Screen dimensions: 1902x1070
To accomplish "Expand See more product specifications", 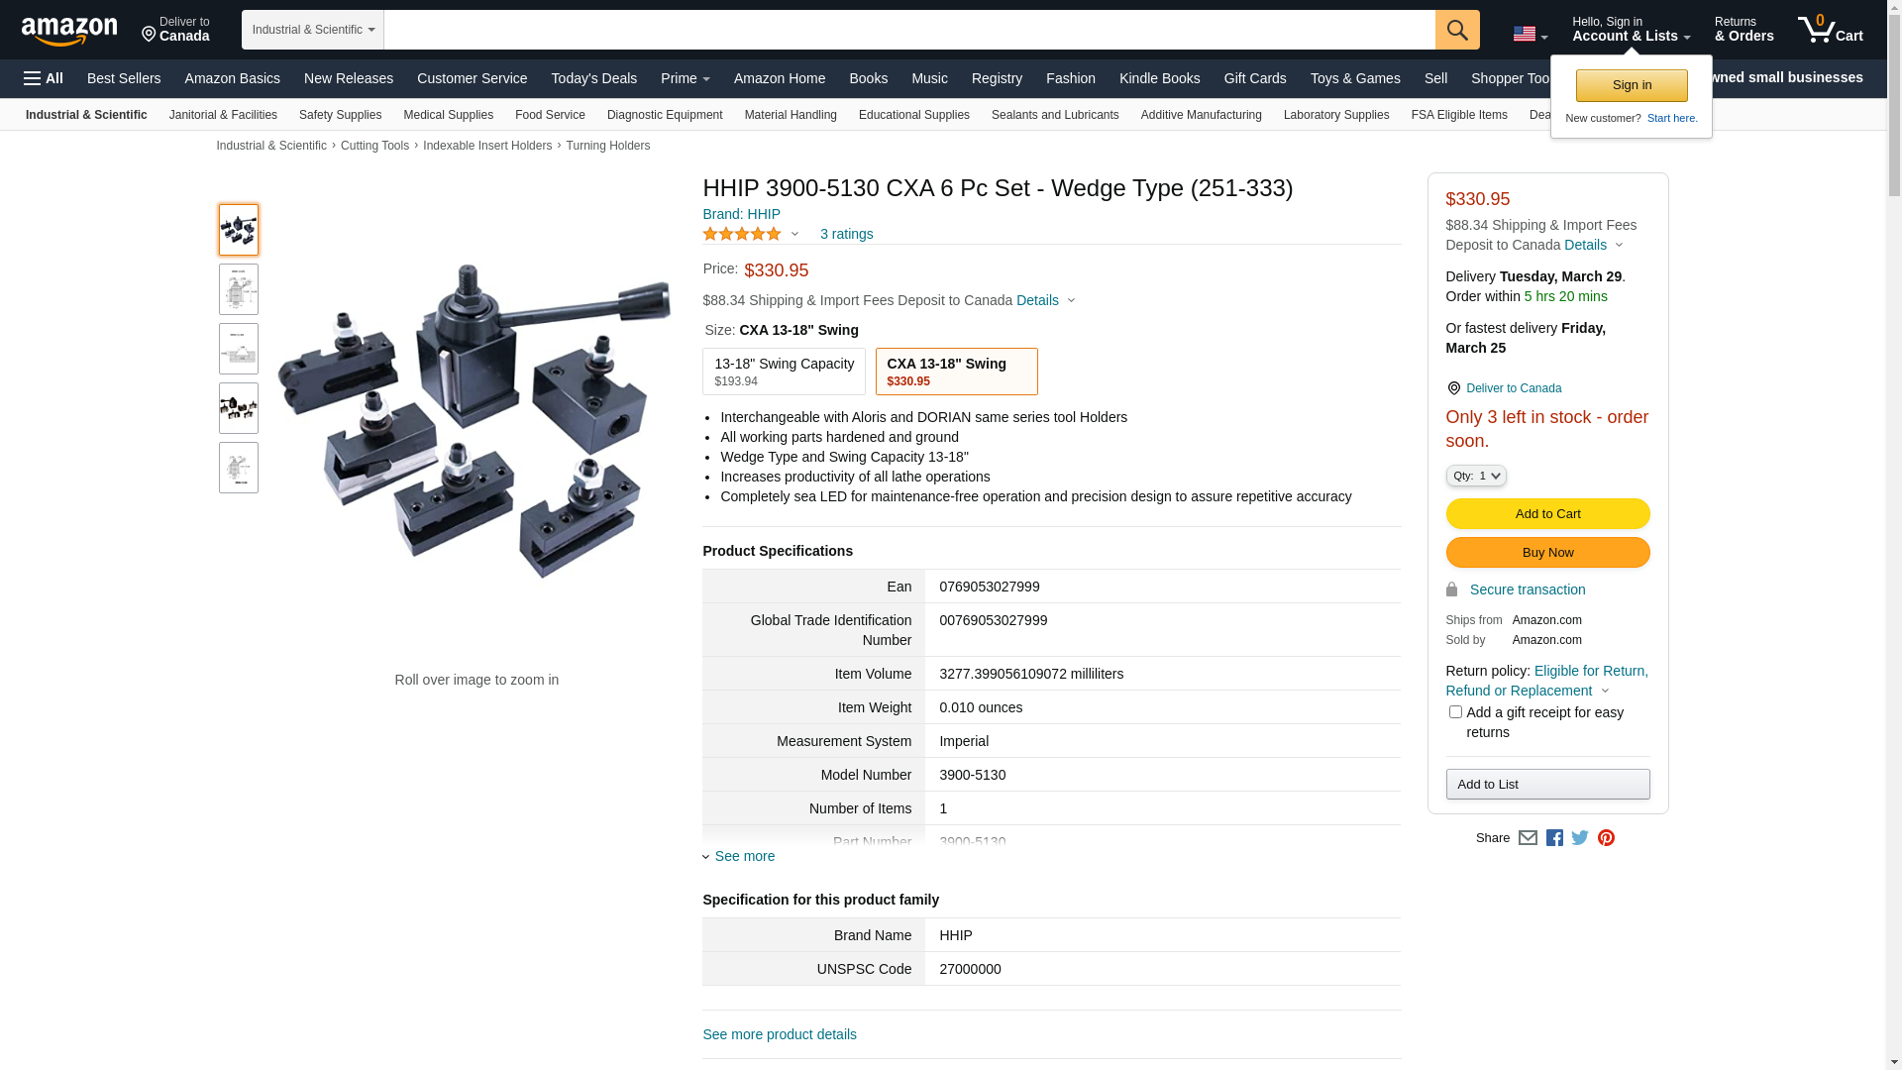I will tap(744, 856).
